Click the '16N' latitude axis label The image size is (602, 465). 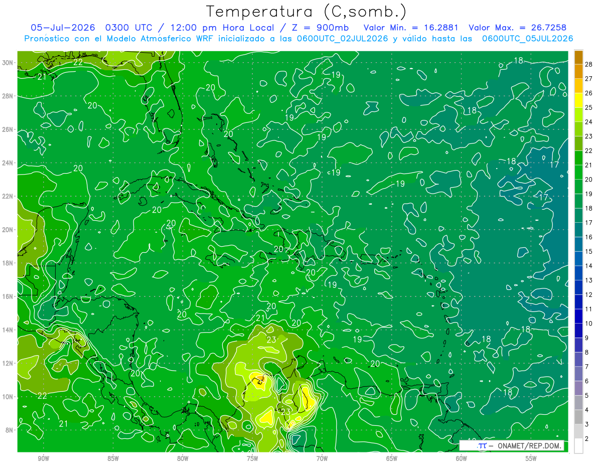click(8, 296)
